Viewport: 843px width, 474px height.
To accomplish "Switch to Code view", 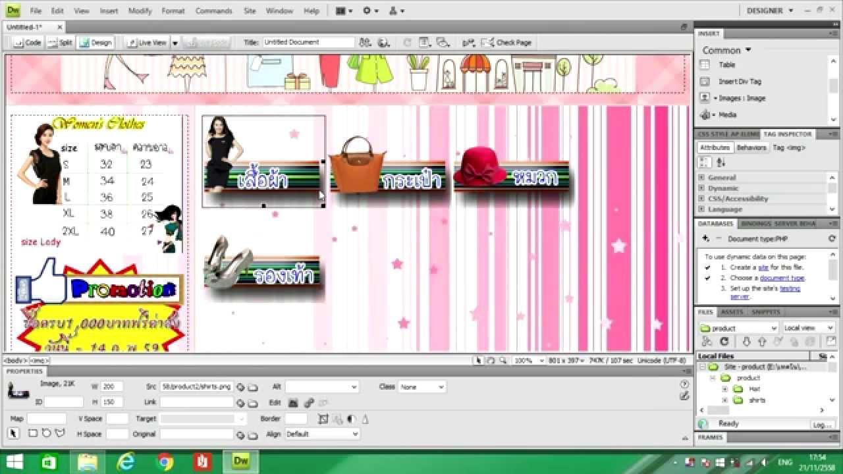I will coord(27,43).
